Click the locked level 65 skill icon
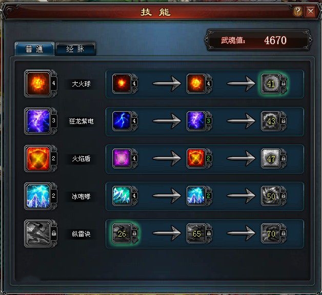Image resolution: width=322 pixels, height=295 pixels. pyautogui.click(x=196, y=234)
